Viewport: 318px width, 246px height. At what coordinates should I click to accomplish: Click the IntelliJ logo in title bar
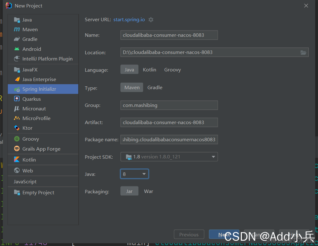(x=9, y=6)
